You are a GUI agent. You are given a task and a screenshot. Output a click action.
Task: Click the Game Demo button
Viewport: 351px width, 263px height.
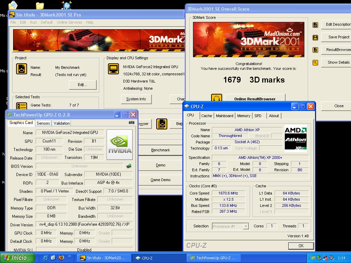click(x=160, y=180)
